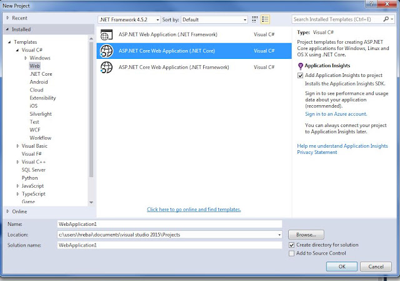Click the Solution name input field

point(169,245)
